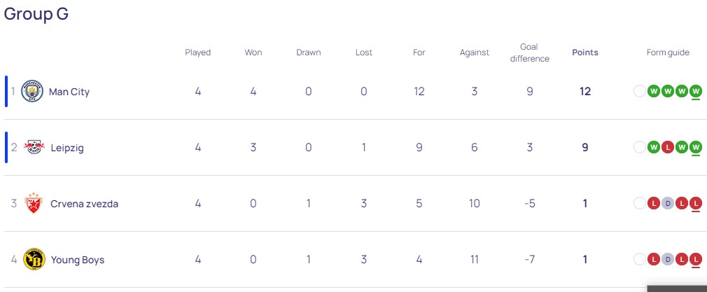Open the Crvena zvezda team name link
The width and height of the screenshot is (707, 292).
(x=84, y=204)
